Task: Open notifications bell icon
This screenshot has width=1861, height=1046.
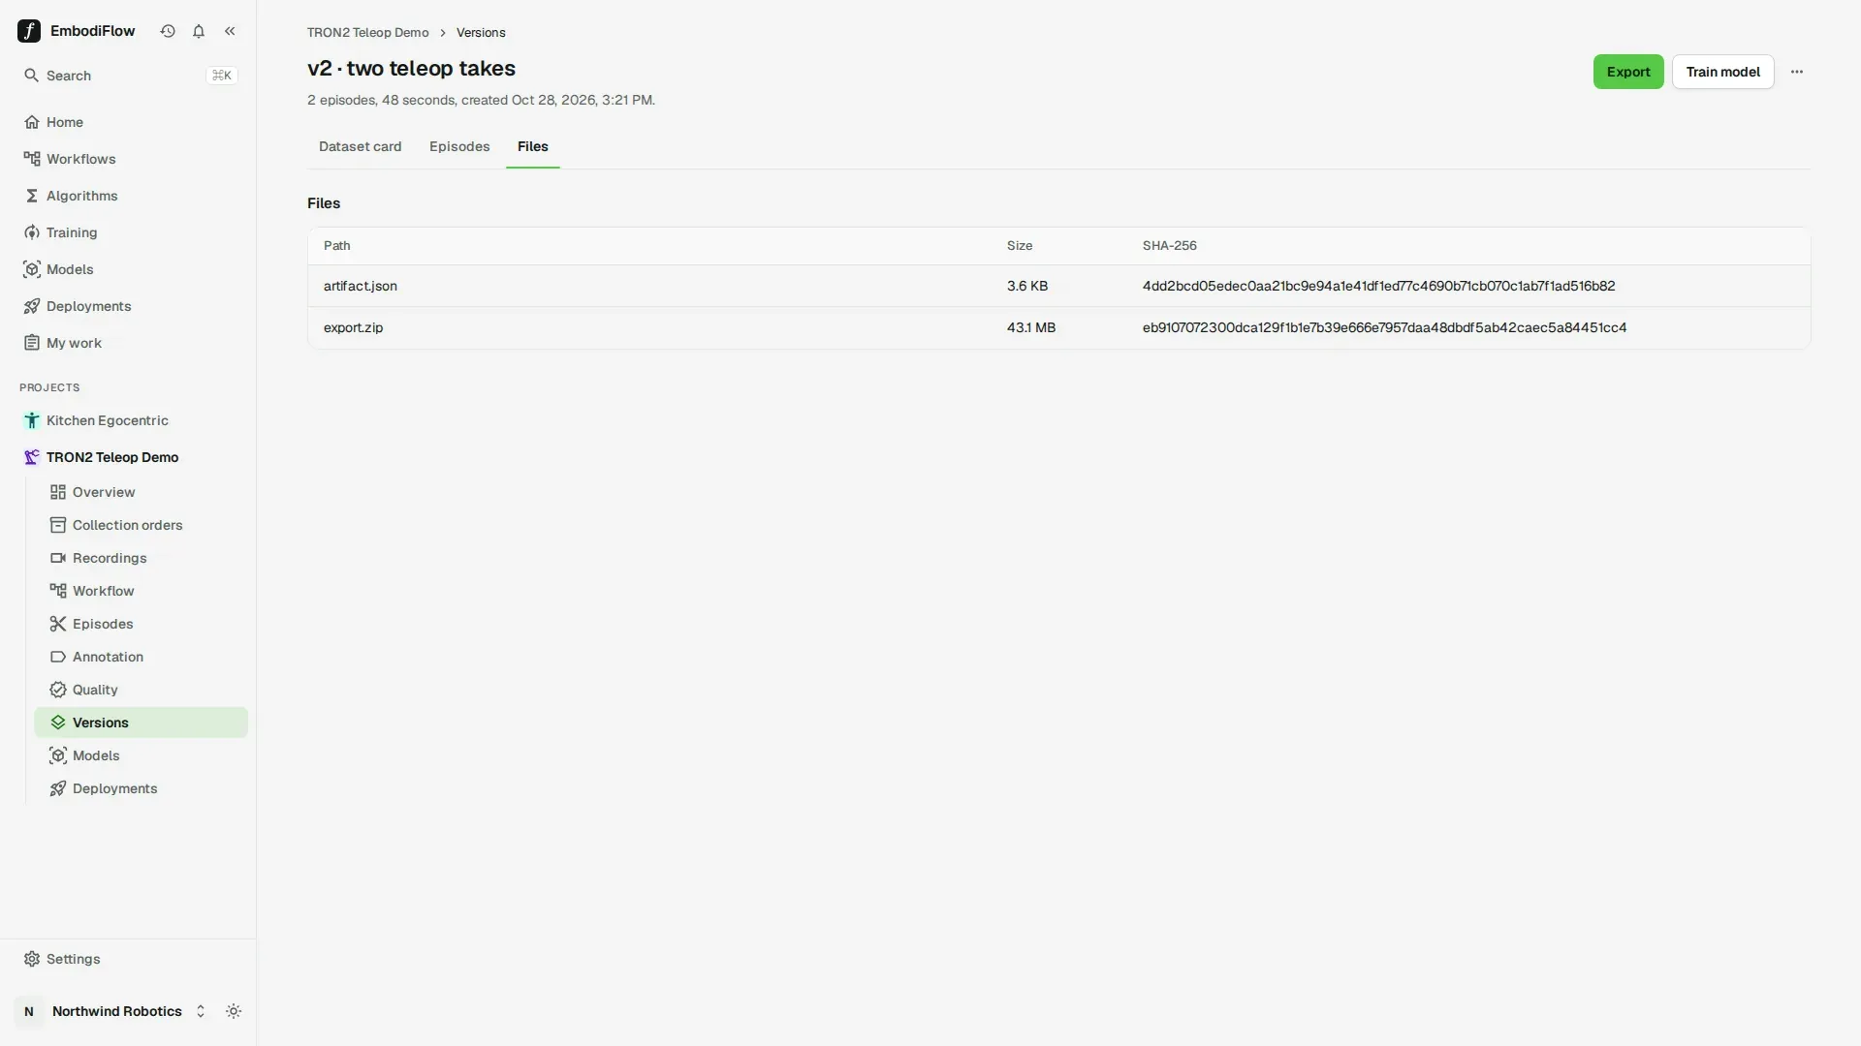Action: (199, 31)
